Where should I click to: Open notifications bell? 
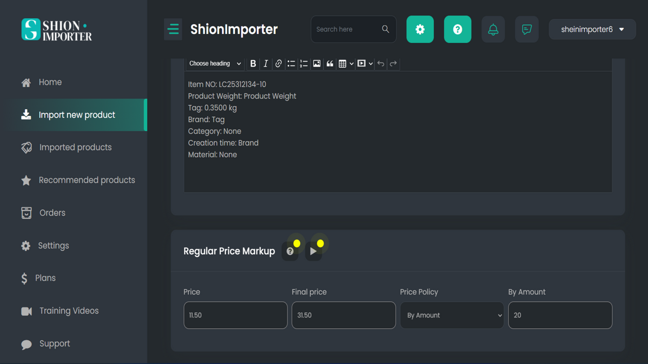pos(493,29)
